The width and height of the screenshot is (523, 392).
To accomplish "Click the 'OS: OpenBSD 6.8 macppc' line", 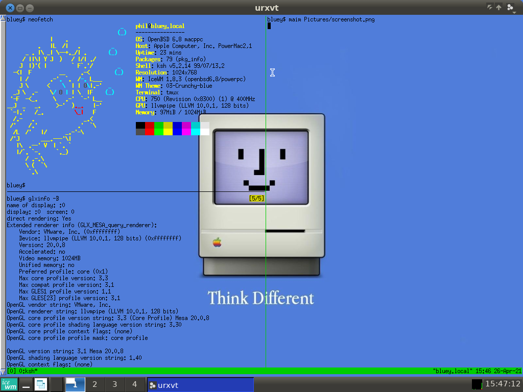I will point(169,39).
